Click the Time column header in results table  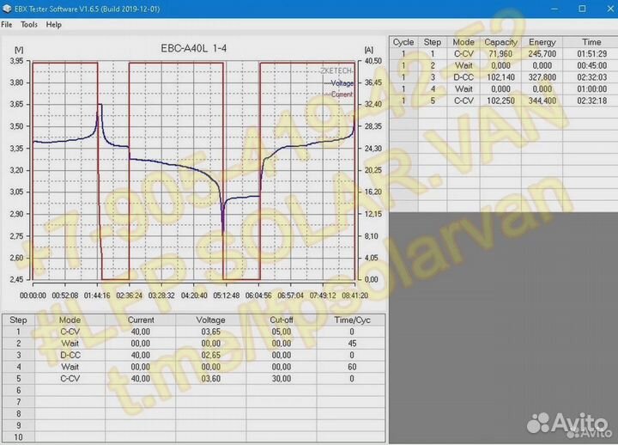[x=591, y=42]
